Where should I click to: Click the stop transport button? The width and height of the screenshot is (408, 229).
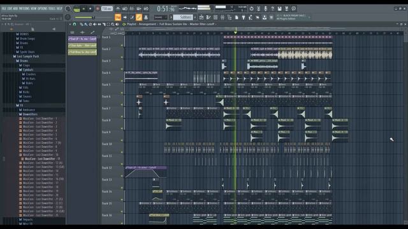tap(91, 9)
